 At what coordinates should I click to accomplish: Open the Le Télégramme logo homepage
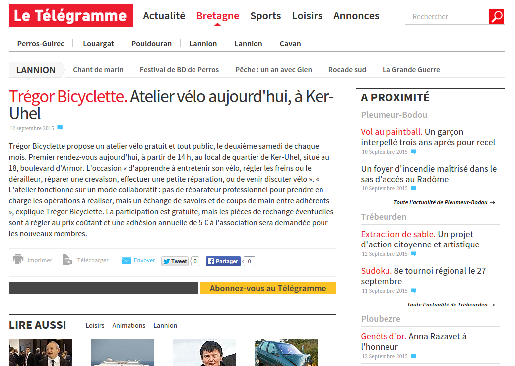[x=71, y=16]
